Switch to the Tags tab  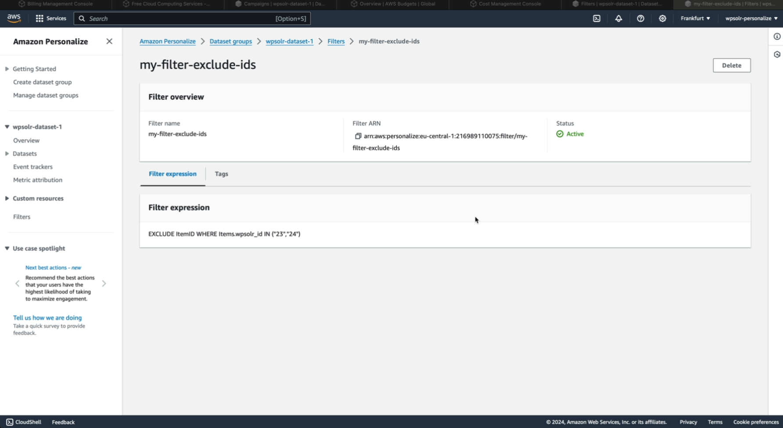pos(222,174)
